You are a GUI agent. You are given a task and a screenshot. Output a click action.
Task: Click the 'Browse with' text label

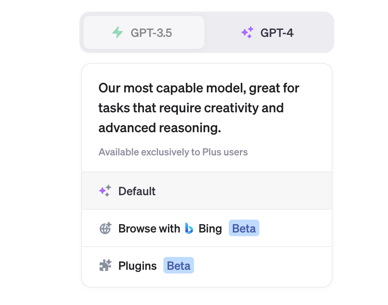point(149,228)
